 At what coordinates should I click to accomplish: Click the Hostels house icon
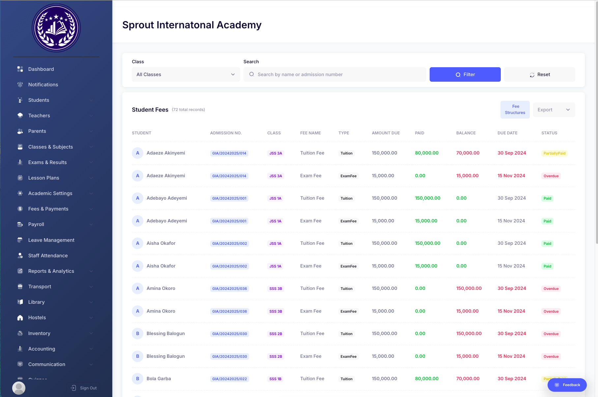tap(20, 318)
